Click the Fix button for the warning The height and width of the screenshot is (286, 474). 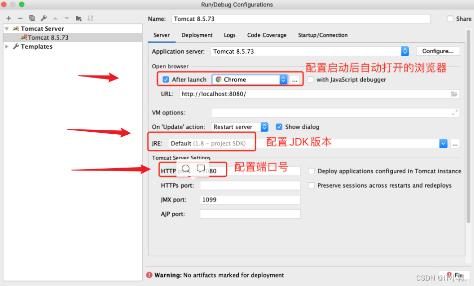coord(455,275)
